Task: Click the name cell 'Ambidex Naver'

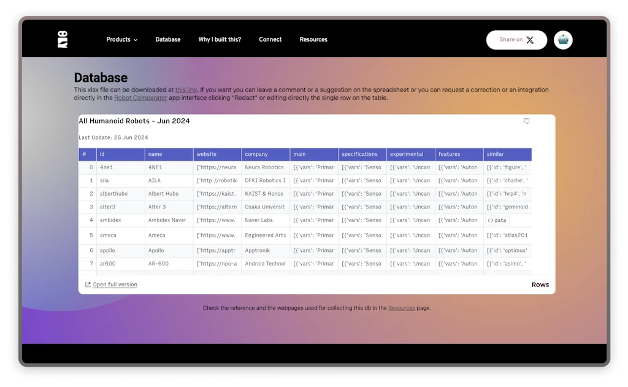Action: click(x=169, y=220)
